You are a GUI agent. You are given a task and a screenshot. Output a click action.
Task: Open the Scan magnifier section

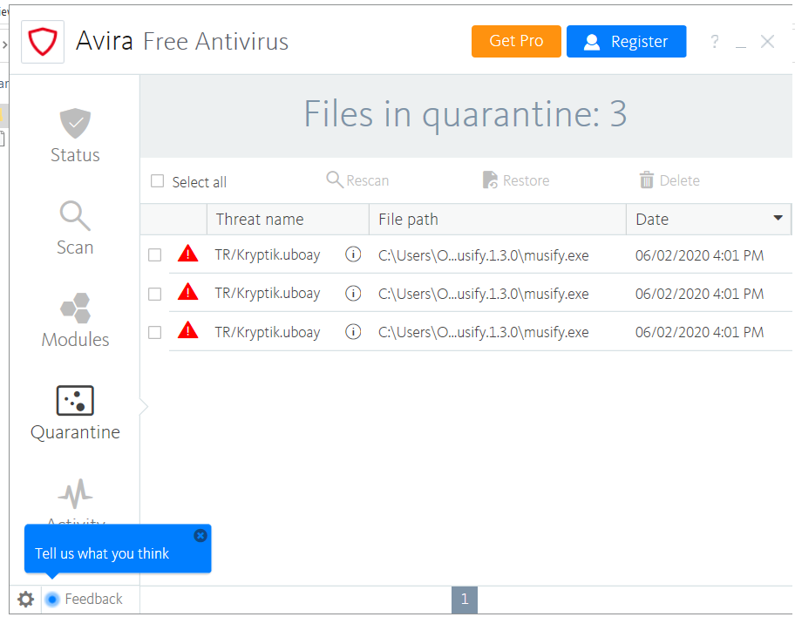coord(75,228)
